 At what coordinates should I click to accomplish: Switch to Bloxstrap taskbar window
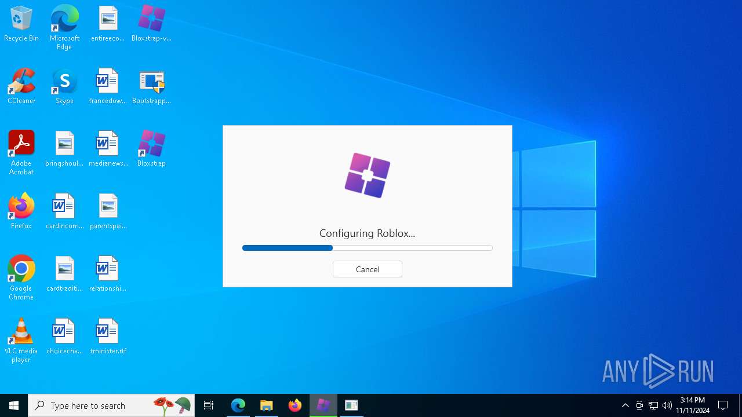click(x=323, y=405)
